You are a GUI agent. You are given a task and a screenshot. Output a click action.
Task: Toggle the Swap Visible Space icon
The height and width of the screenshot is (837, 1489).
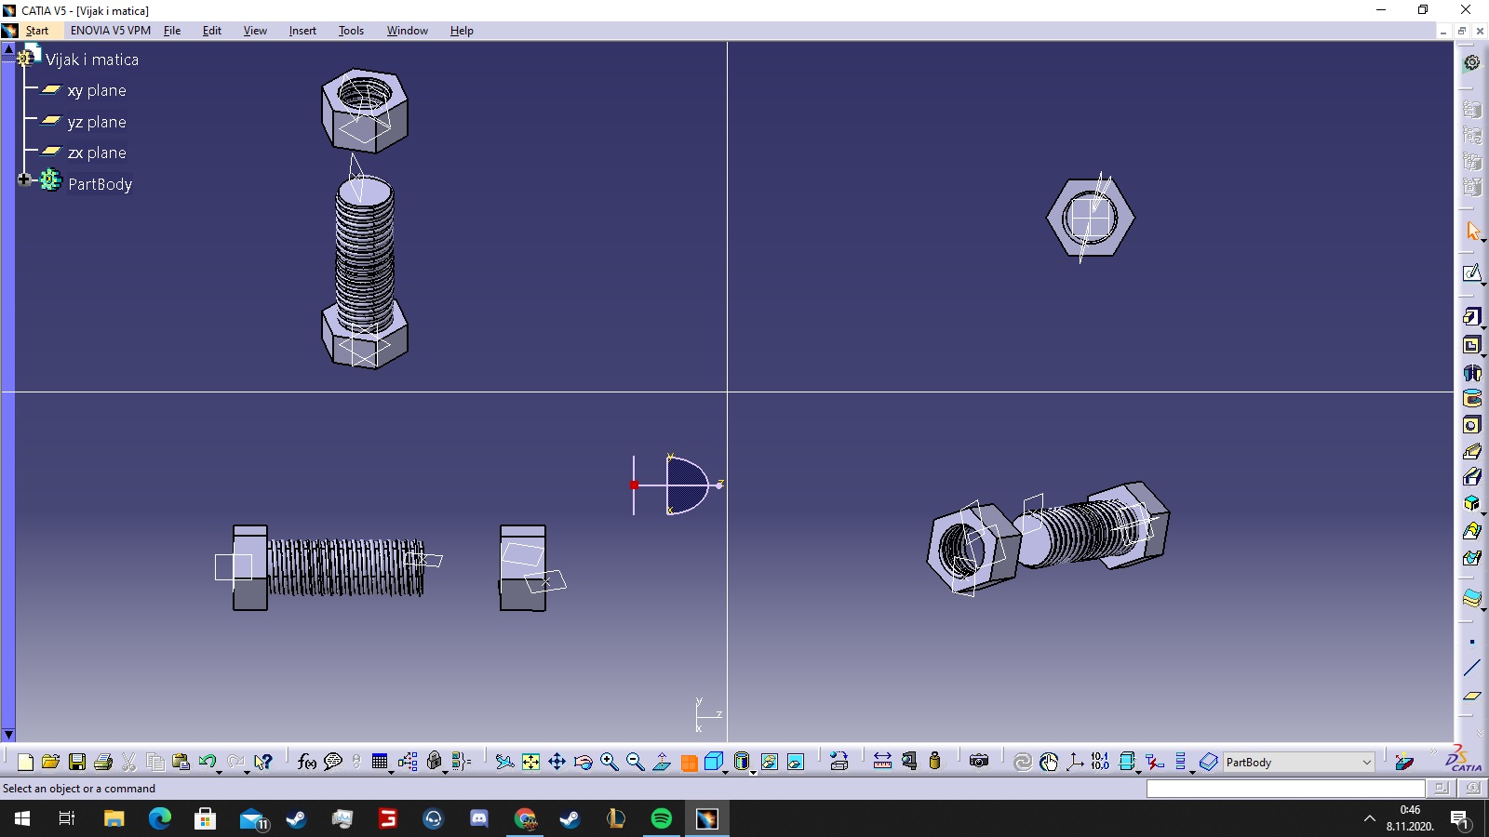coord(796,763)
